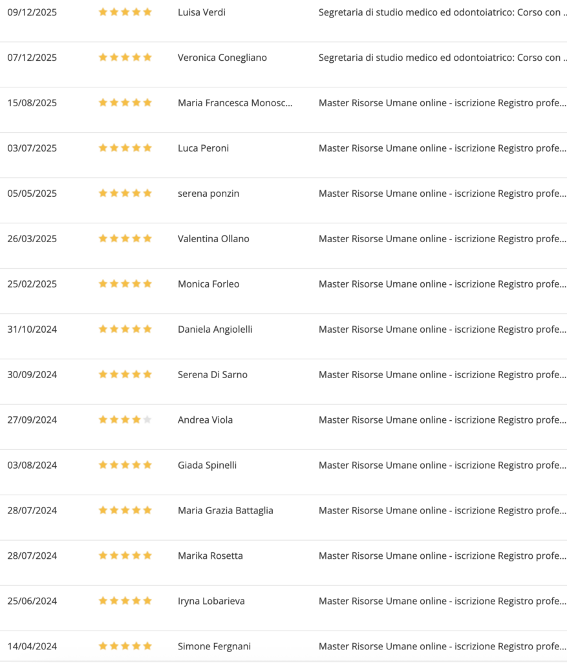Click the star rating for Simone Fergnani
The height and width of the screenshot is (663, 567).
125,647
